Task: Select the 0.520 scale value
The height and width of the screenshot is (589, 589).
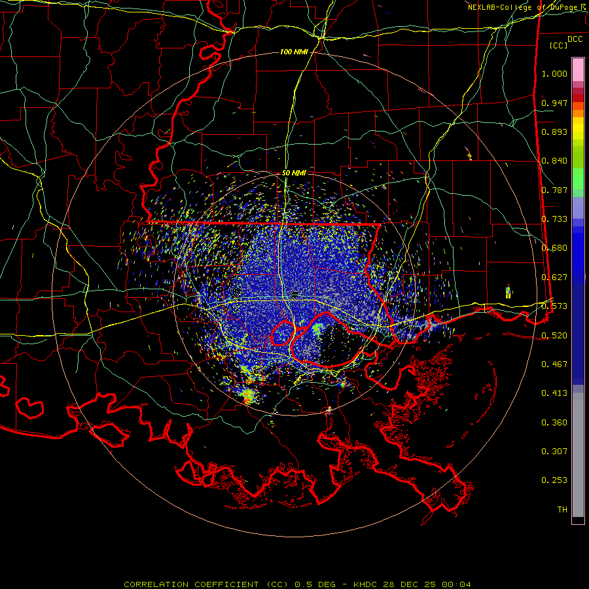Action: tap(554, 336)
